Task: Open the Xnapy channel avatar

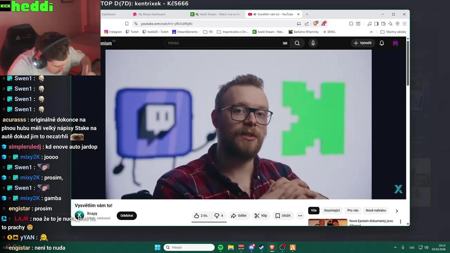Action: click(79, 215)
